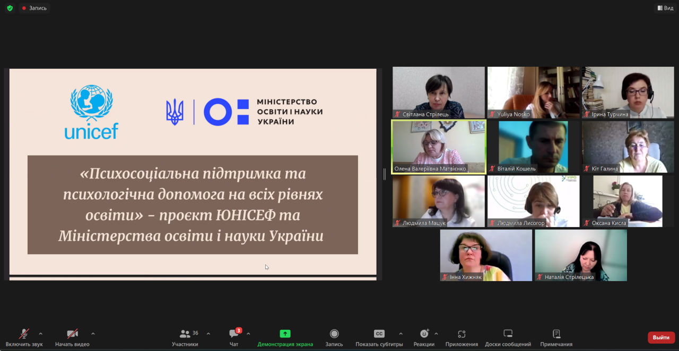Click muted mic icon beside Світлана Стрілець name

tap(398, 114)
